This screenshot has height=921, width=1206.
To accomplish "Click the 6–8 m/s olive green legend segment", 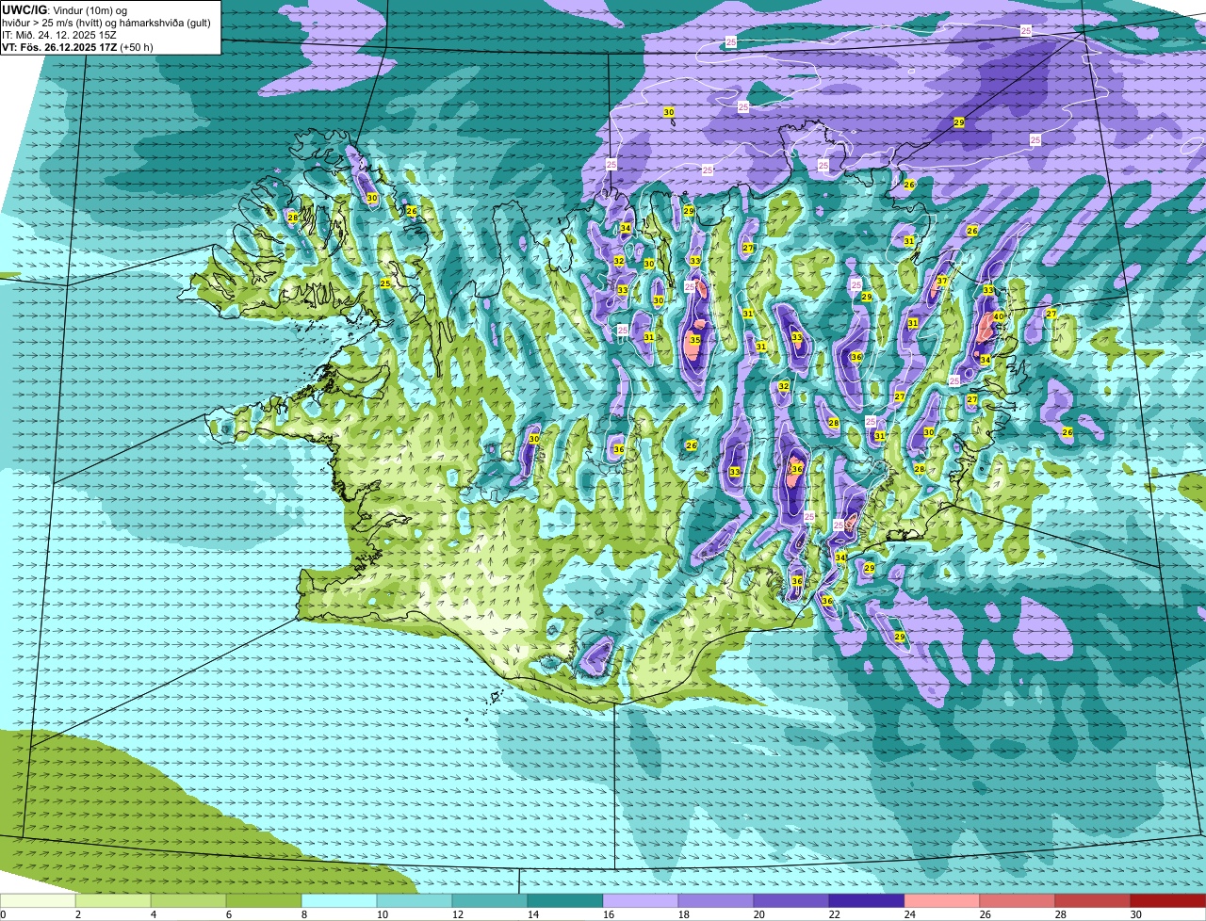I will click(x=264, y=900).
